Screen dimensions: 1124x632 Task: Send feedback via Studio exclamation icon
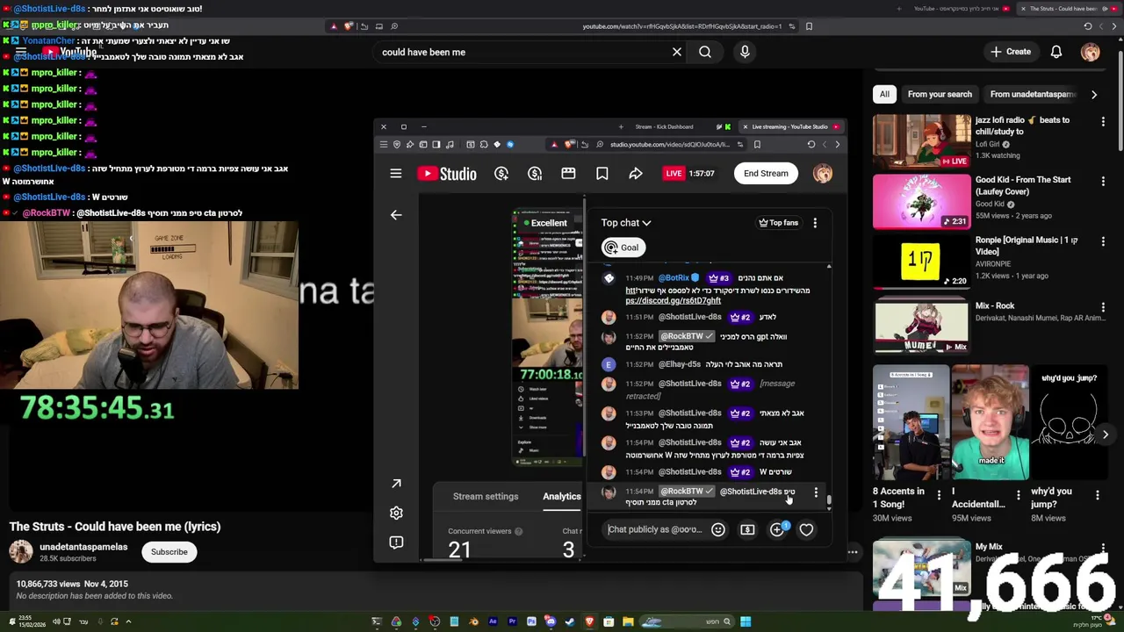point(396,542)
